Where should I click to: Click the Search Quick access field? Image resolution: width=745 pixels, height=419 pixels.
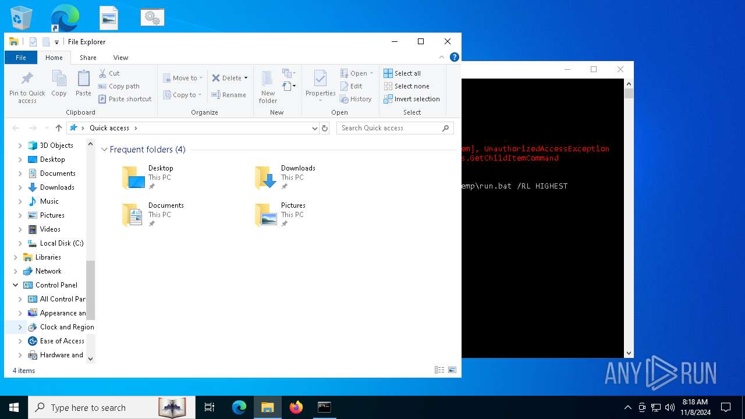[395, 128]
